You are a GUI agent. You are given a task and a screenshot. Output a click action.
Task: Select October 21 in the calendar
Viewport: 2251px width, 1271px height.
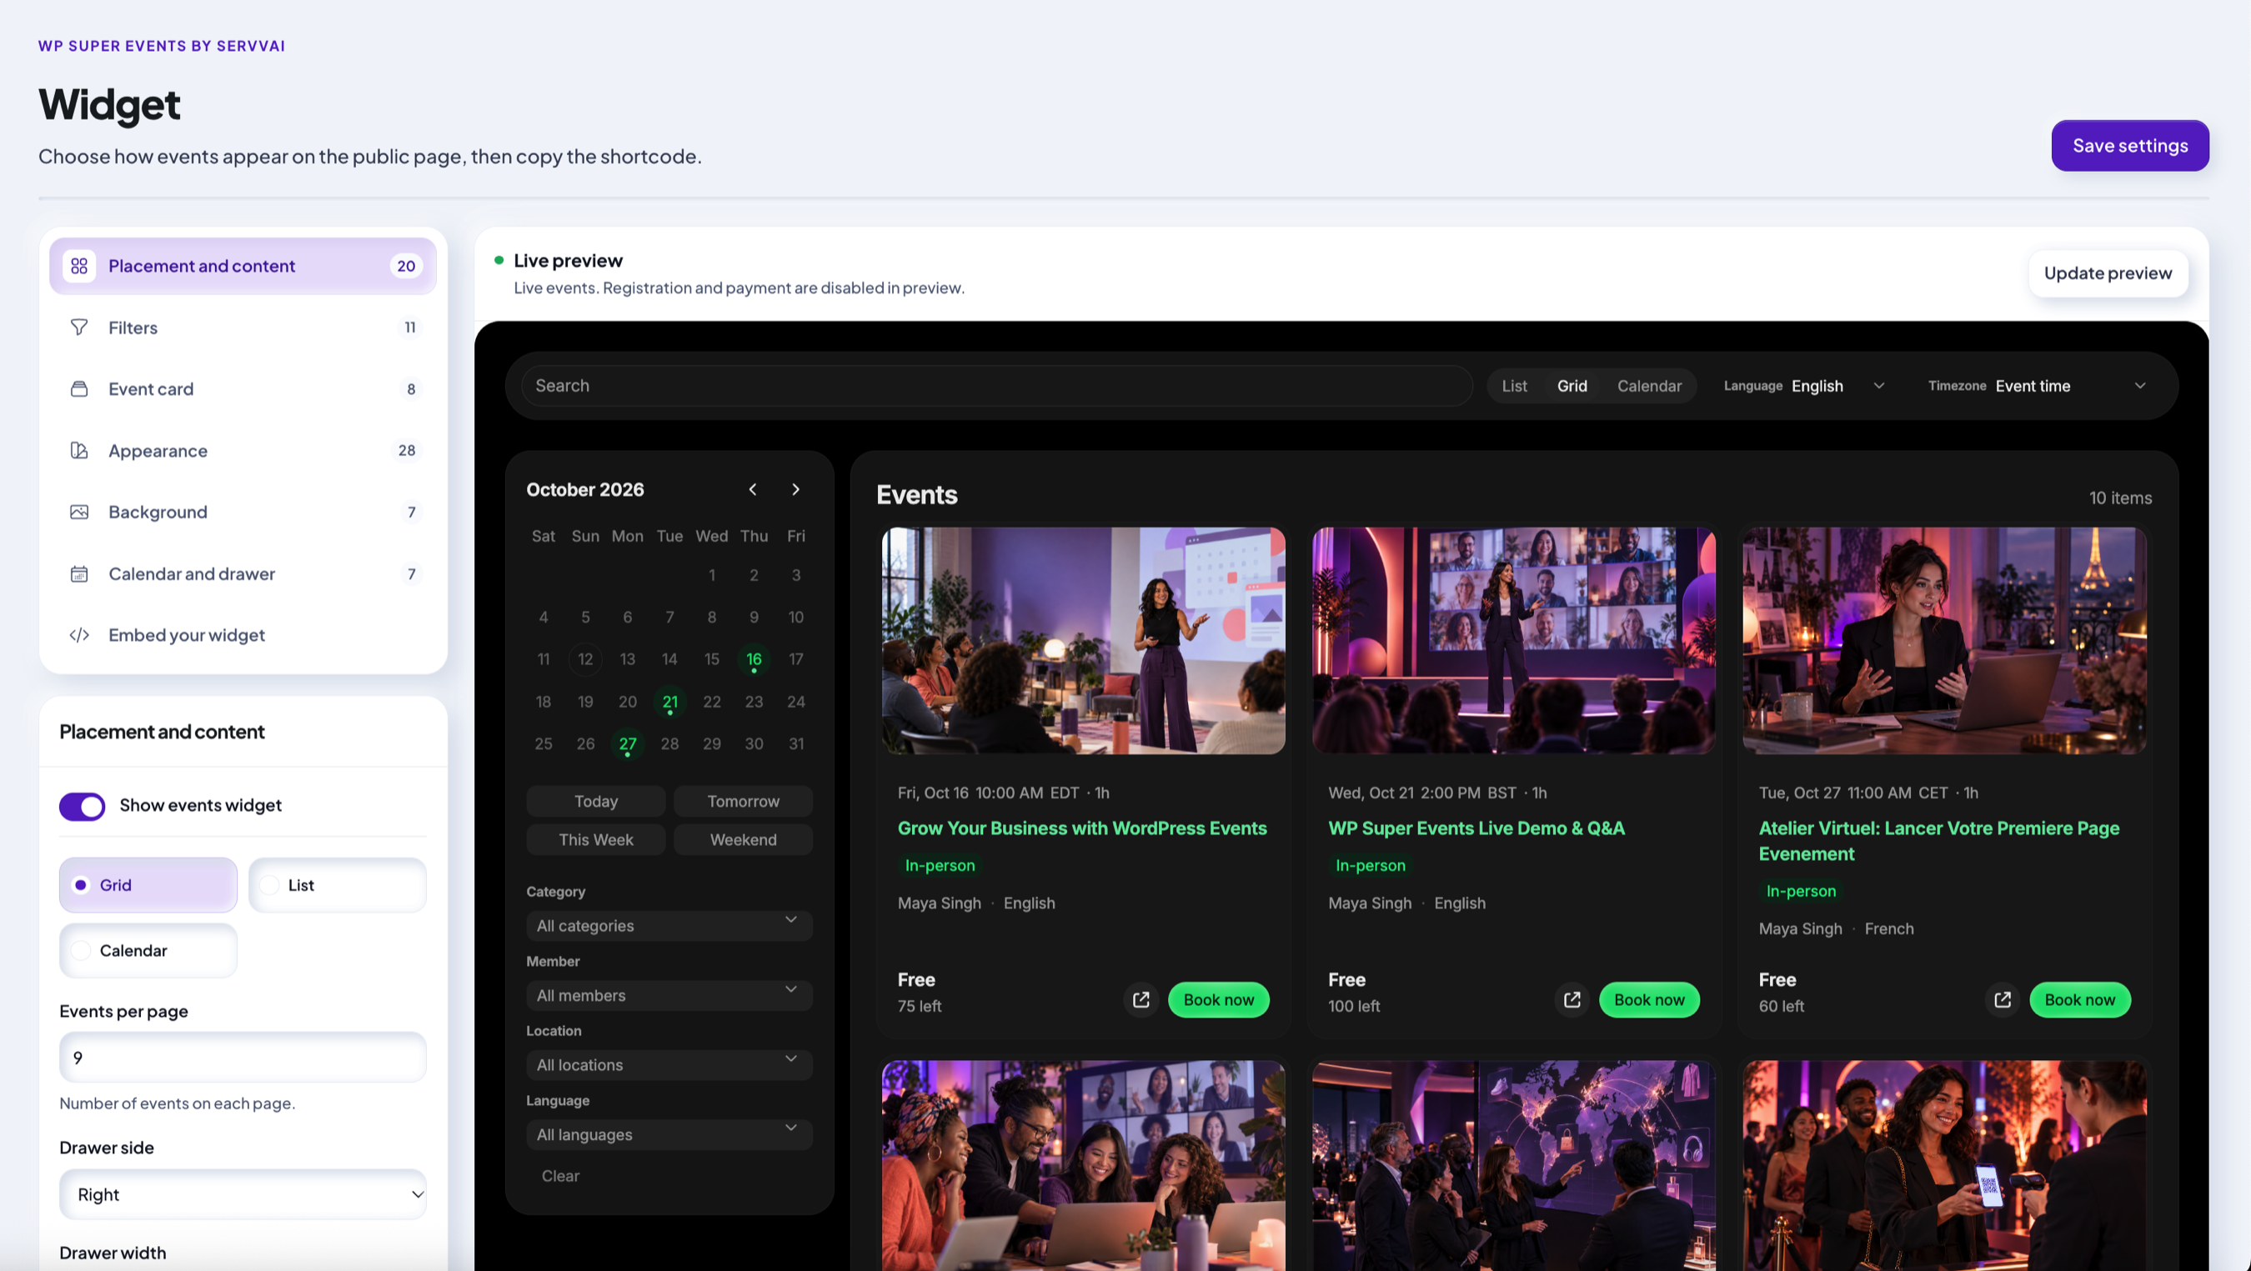coord(669,703)
